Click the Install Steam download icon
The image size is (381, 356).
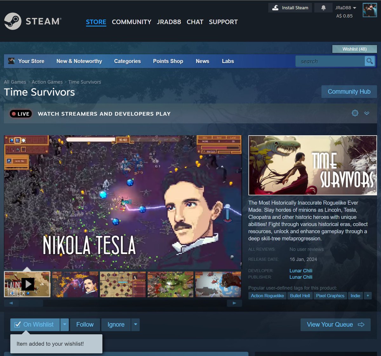276,8
